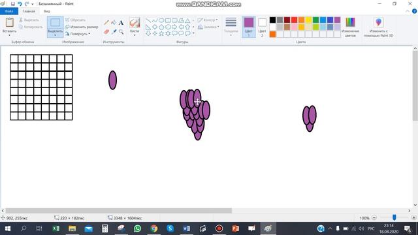Click zoom in plus button
This screenshot has height=235, width=418.
pos(413,217)
